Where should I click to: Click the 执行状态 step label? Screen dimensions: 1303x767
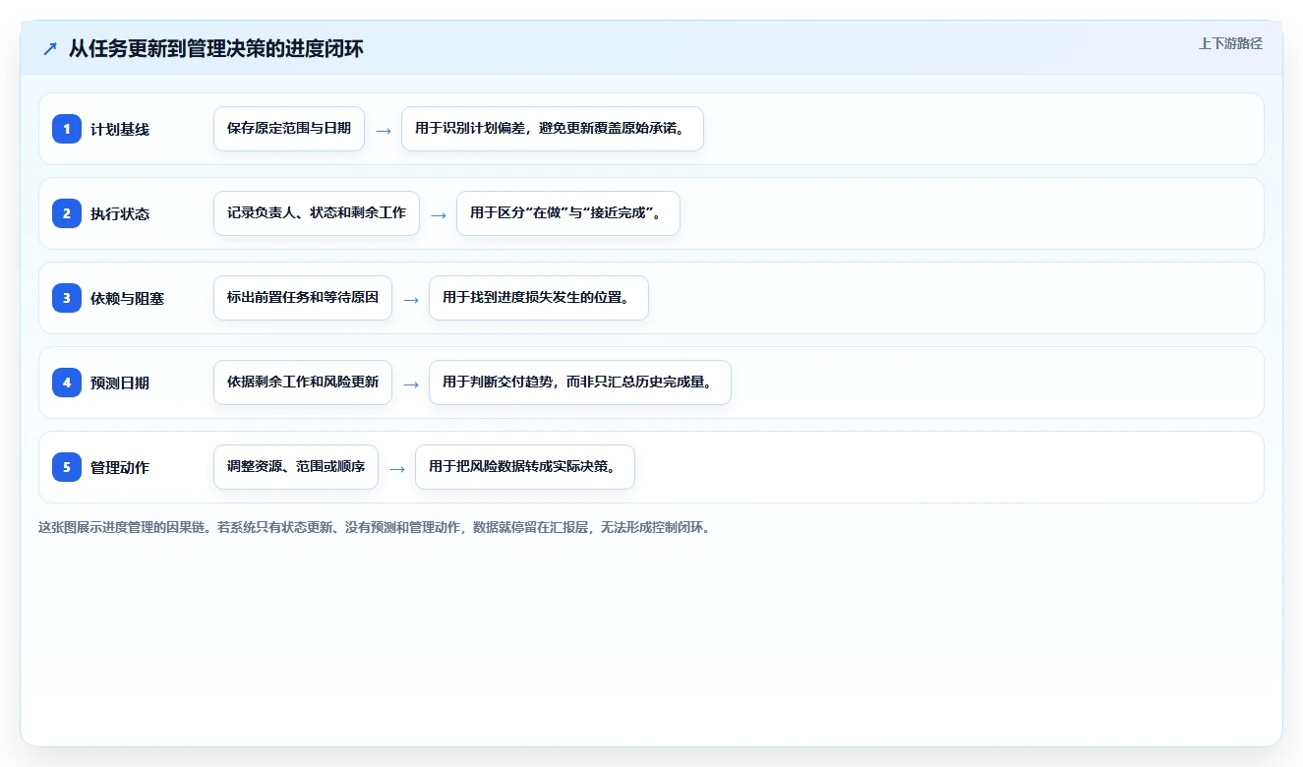120,214
